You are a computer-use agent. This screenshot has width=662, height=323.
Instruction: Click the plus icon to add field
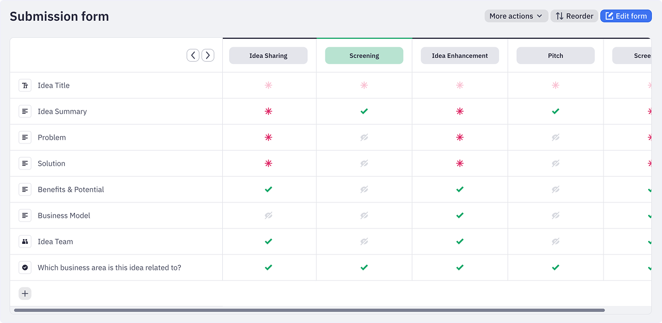(x=25, y=294)
